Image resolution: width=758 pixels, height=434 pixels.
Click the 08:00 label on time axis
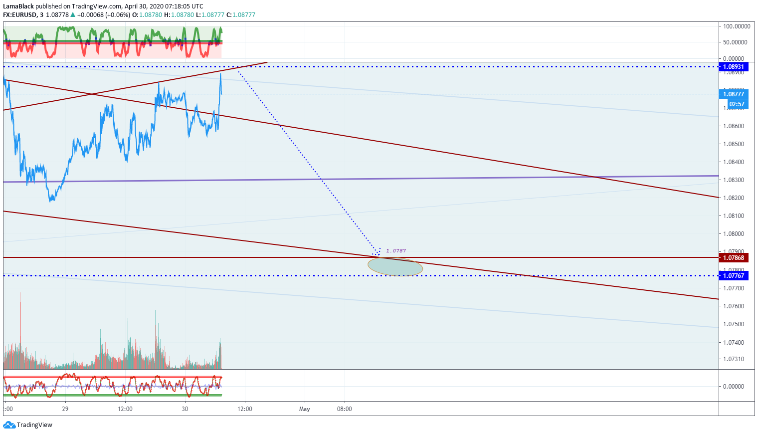[345, 409]
